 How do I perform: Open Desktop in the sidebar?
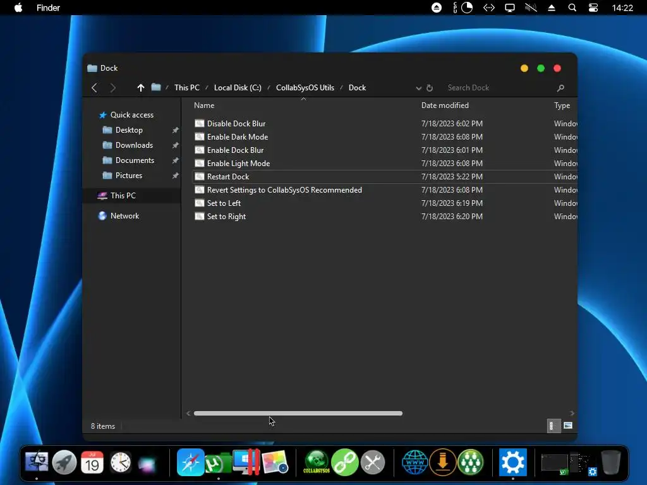[x=129, y=130]
